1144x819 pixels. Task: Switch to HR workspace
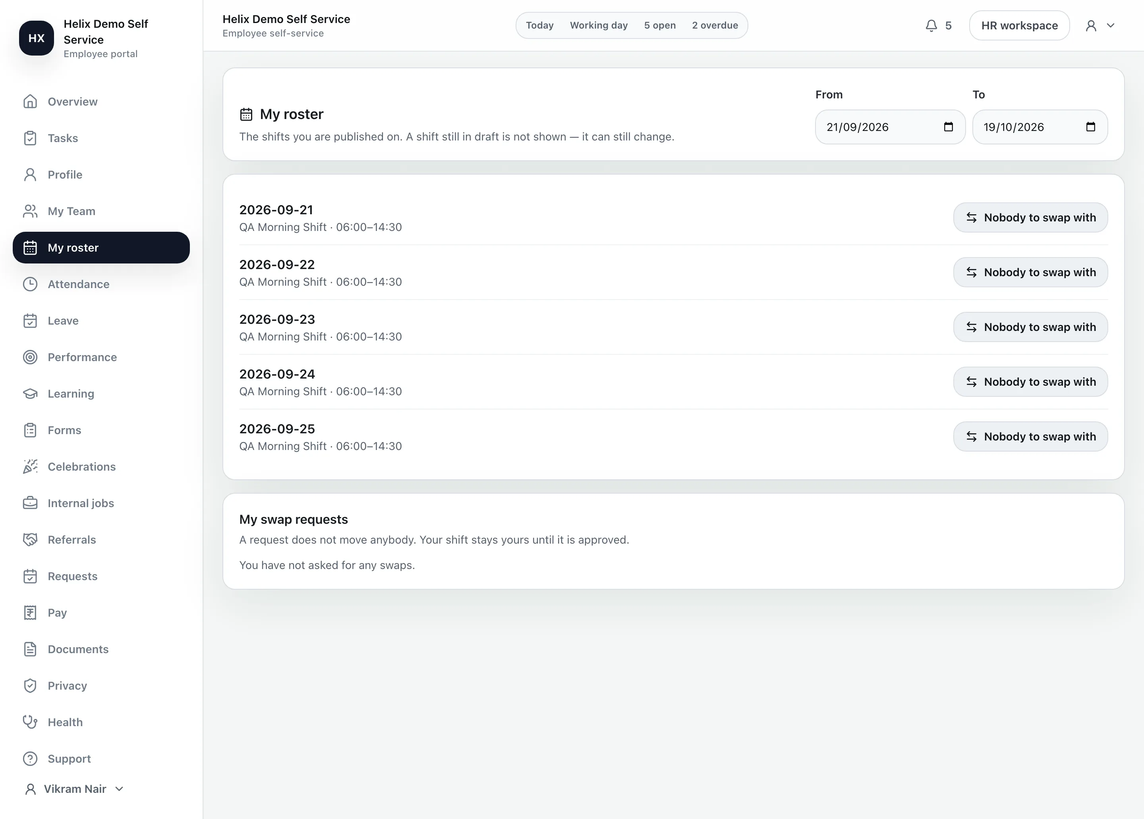click(x=1019, y=26)
